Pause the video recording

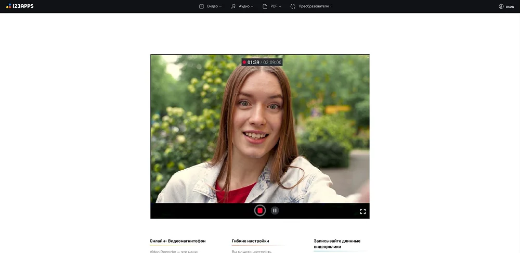tap(275, 210)
